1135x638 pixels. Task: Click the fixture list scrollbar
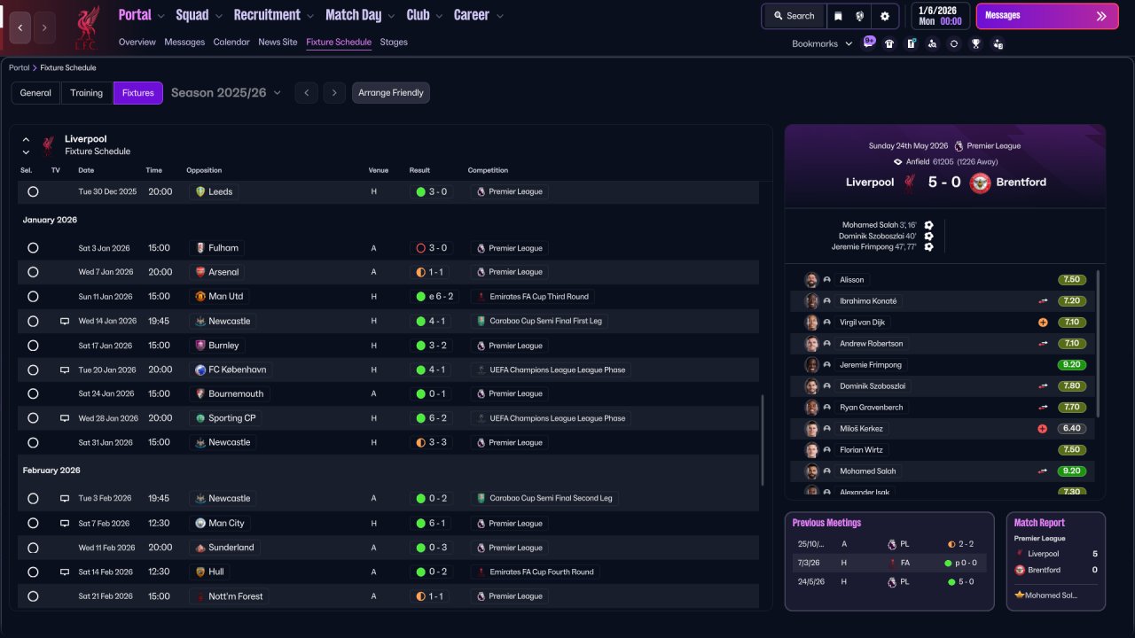pos(762,440)
